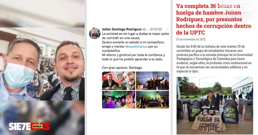Click the 'Con gran aprecio, Santiago' sign-off
This screenshot has height=135, width=258.
click(122, 67)
